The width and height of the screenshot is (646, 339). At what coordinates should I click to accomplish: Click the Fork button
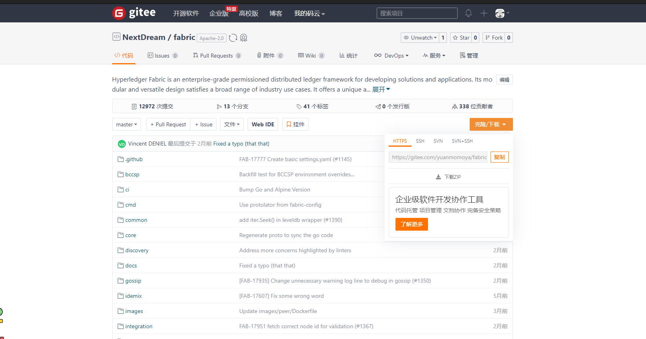pyautogui.click(x=494, y=38)
